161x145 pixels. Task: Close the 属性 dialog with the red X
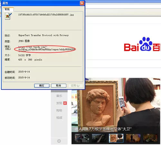pyautogui.click(x=82, y=3)
